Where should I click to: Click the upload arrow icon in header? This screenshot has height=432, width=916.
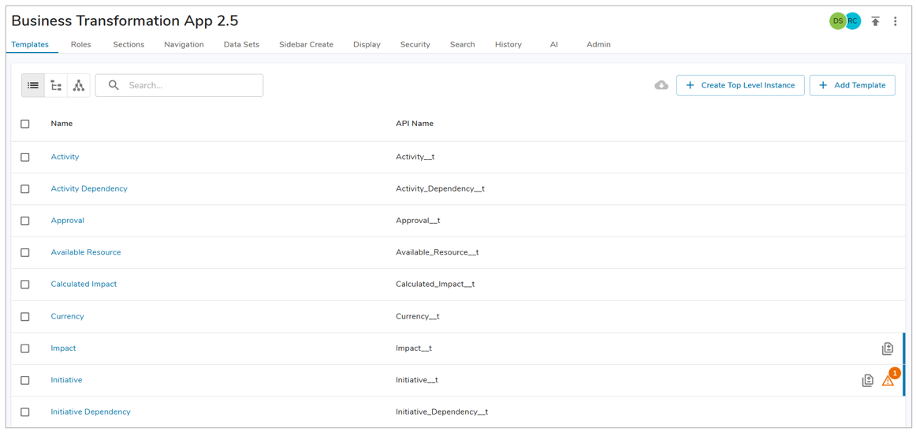point(875,21)
